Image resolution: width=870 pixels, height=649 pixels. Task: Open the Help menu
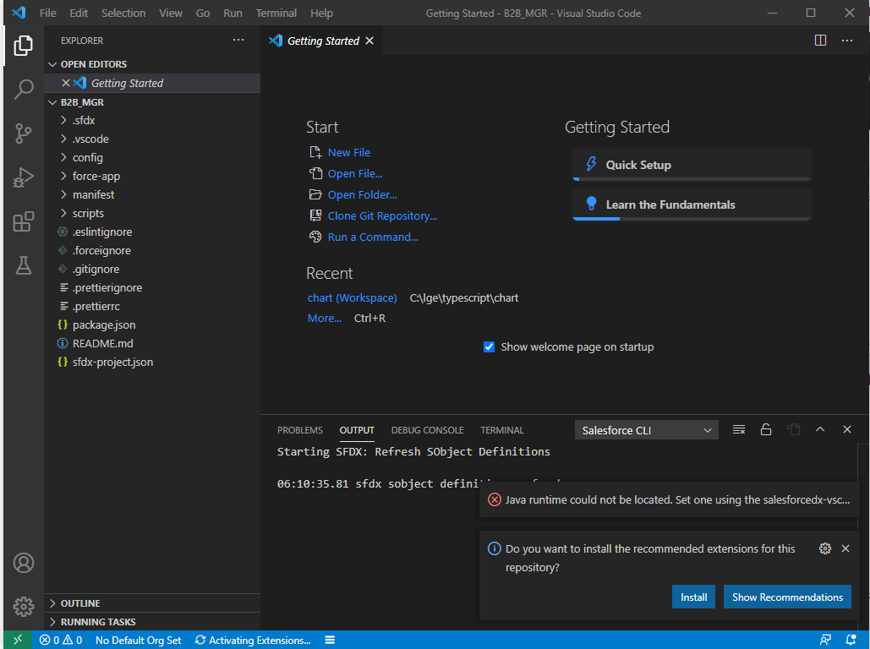pyautogui.click(x=321, y=13)
